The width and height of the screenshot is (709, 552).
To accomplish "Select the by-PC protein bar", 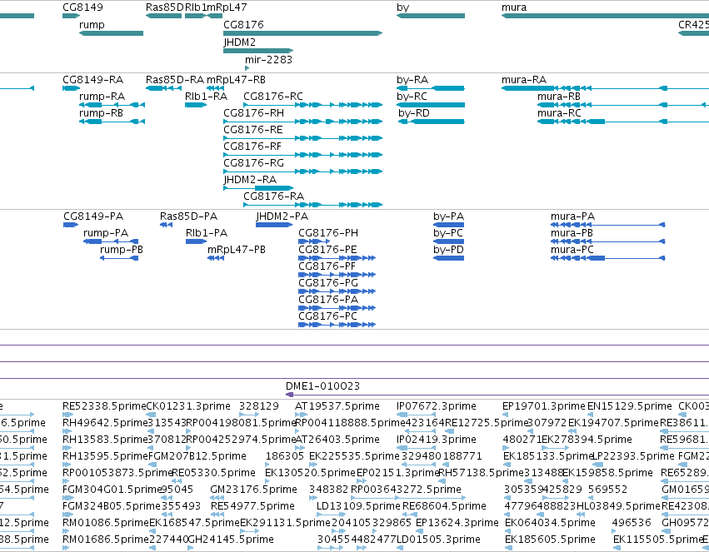I will click(448, 241).
